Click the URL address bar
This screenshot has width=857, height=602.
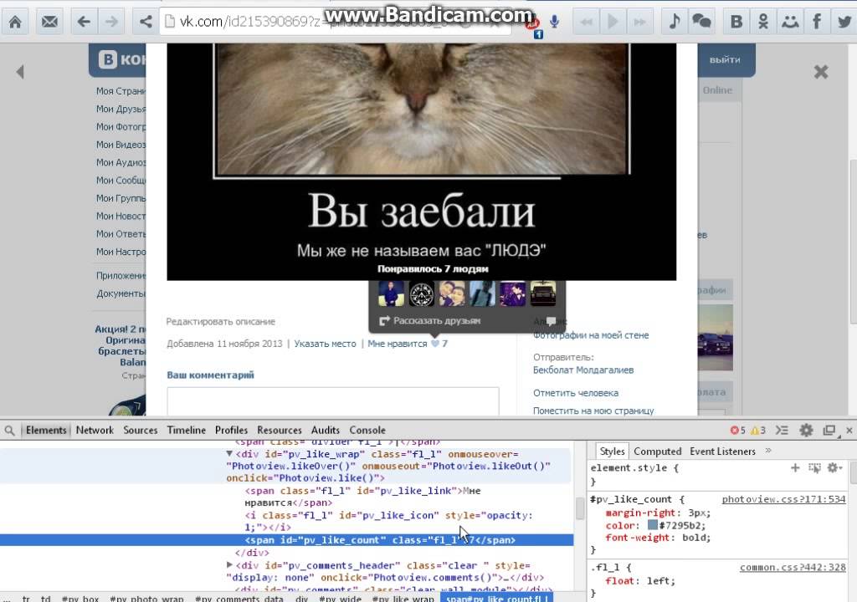pyautogui.click(x=335, y=21)
